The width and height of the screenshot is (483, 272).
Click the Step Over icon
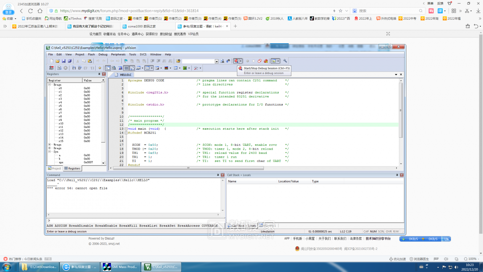pyautogui.click(x=80, y=68)
